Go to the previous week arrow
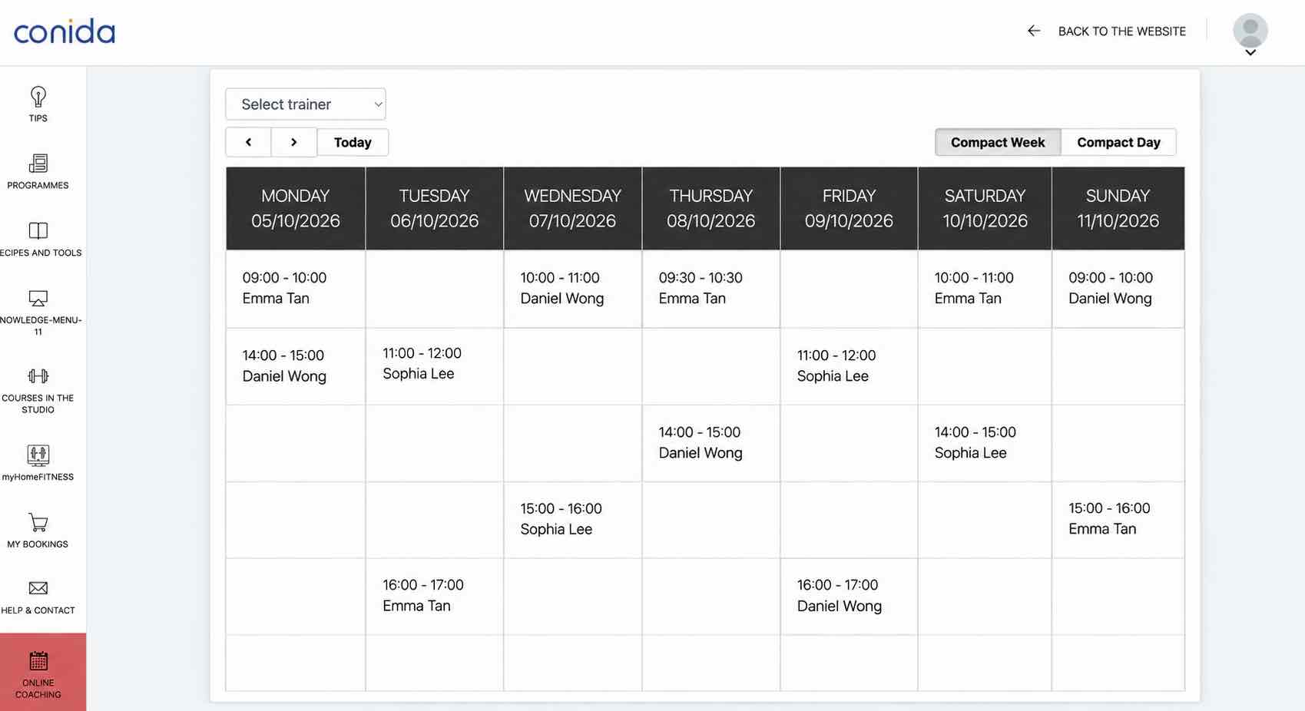 [x=248, y=142]
